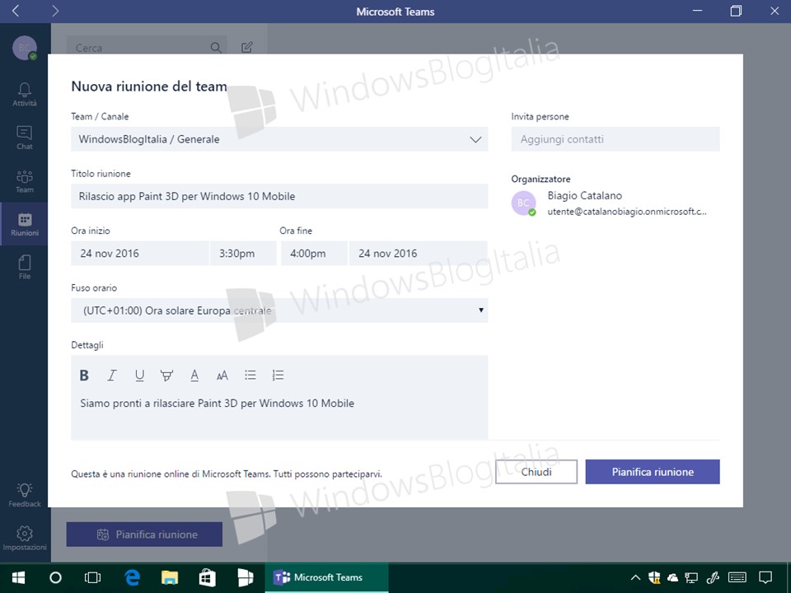Switch to the Team section

click(x=24, y=181)
